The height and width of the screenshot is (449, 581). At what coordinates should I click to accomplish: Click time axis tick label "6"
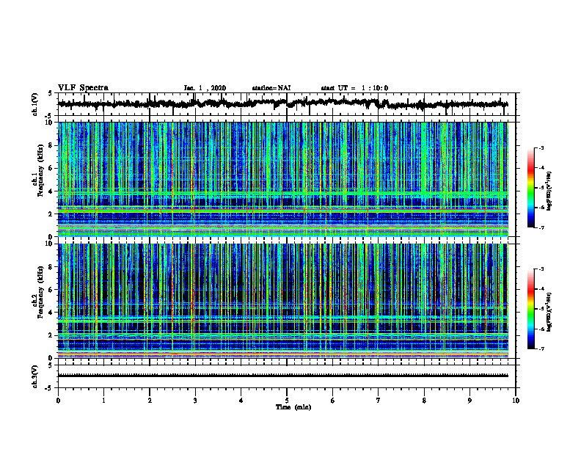[333, 401]
